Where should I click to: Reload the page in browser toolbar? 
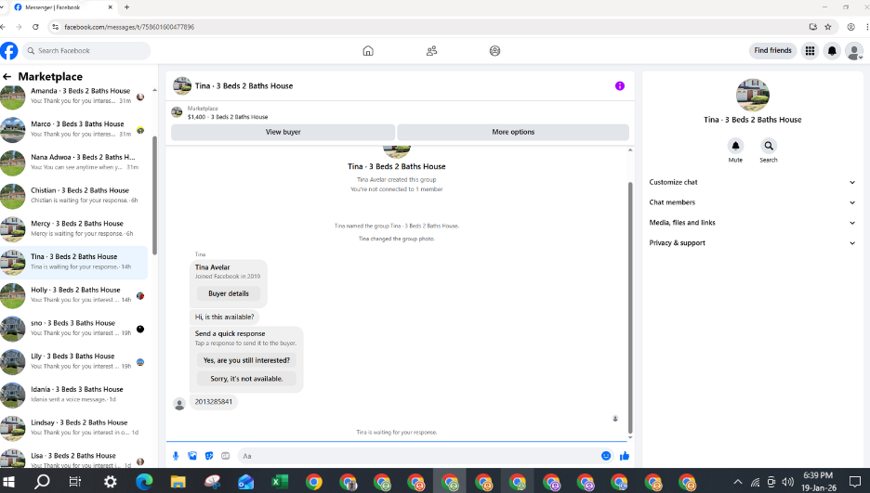tap(35, 27)
